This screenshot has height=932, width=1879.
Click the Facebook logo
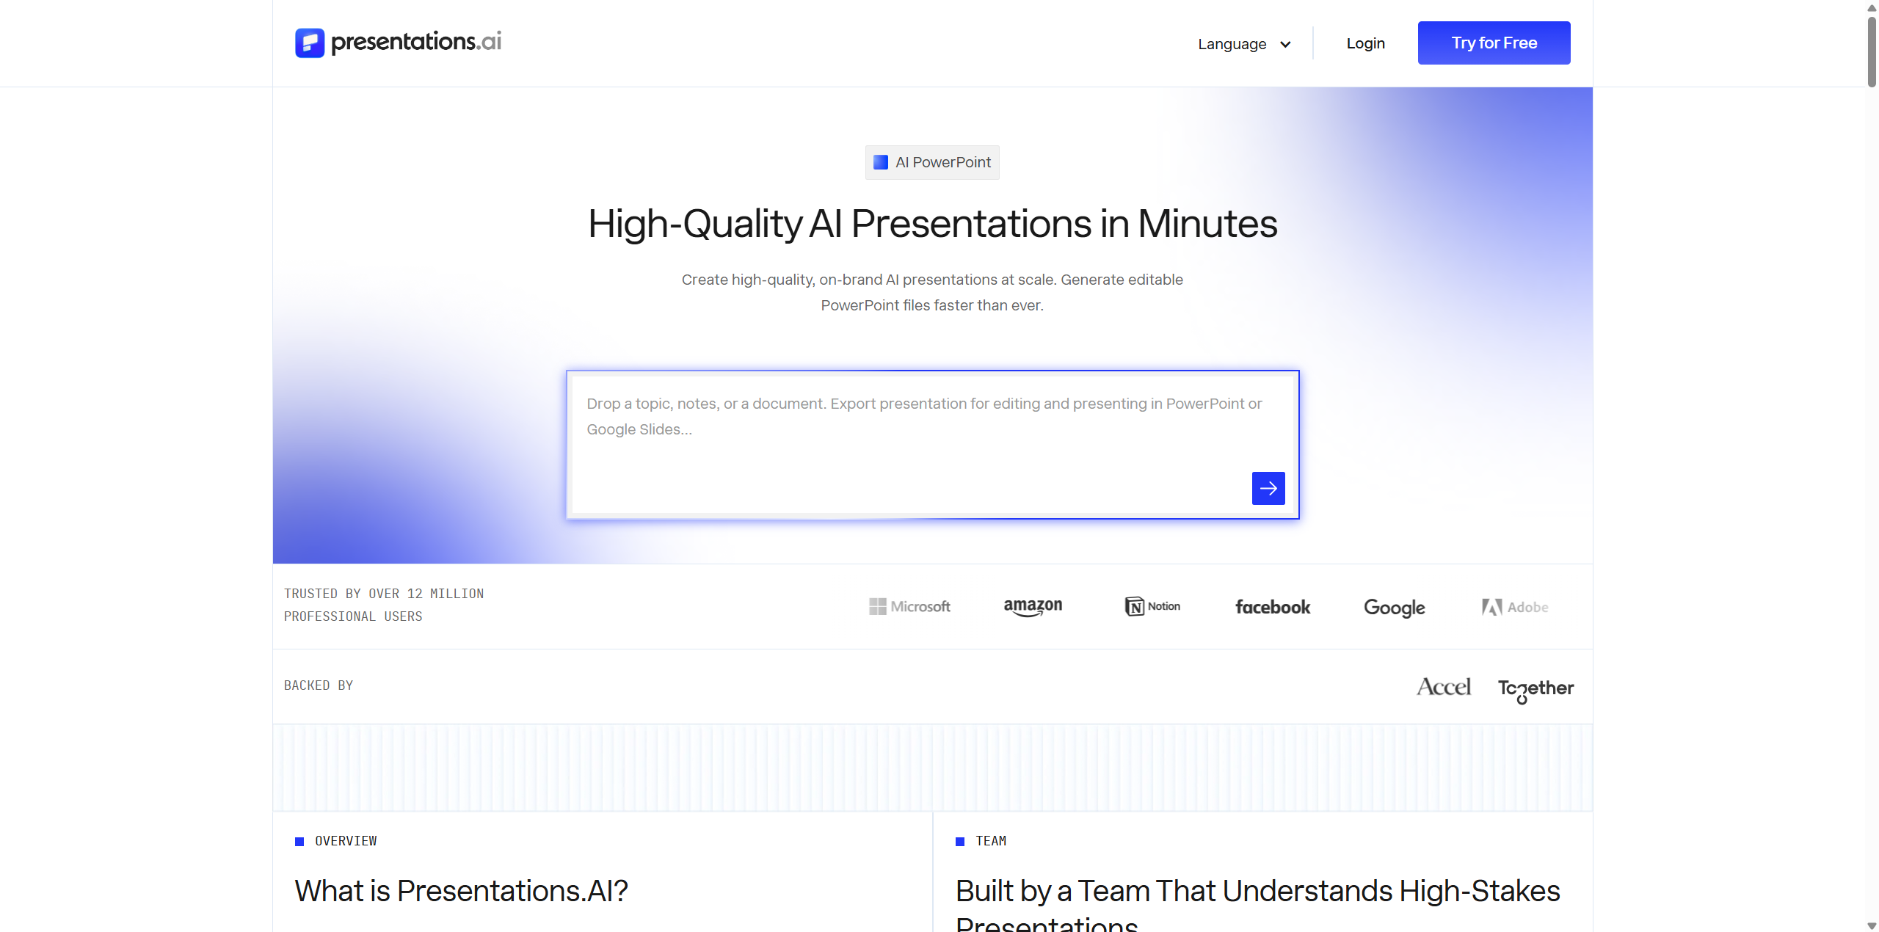(x=1273, y=607)
